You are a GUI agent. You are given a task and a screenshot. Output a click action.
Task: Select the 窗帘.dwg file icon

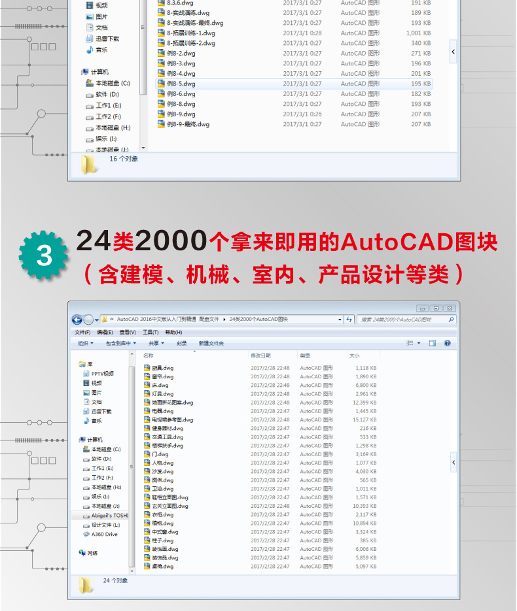[147, 376]
